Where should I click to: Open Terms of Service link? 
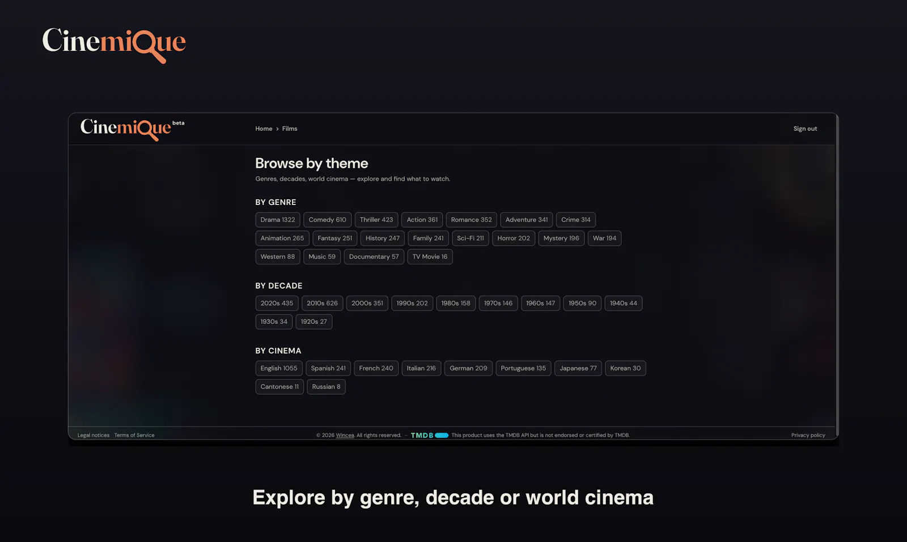pyautogui.click(x=134, y=436)
